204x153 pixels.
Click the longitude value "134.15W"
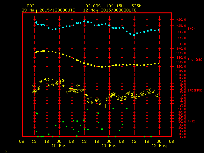pos(115,6)
